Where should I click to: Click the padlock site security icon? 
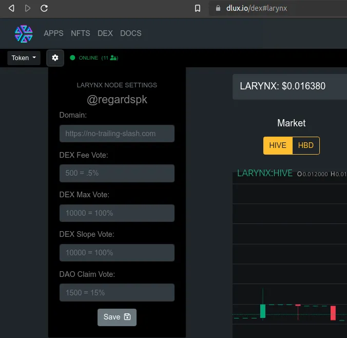(x=218, y=8)
